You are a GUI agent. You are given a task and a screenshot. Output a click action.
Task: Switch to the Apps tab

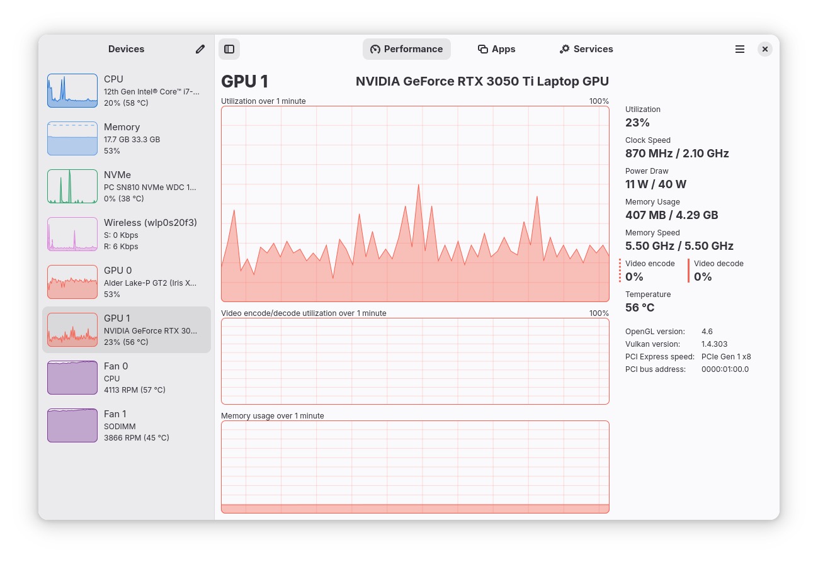click(497, 49)
